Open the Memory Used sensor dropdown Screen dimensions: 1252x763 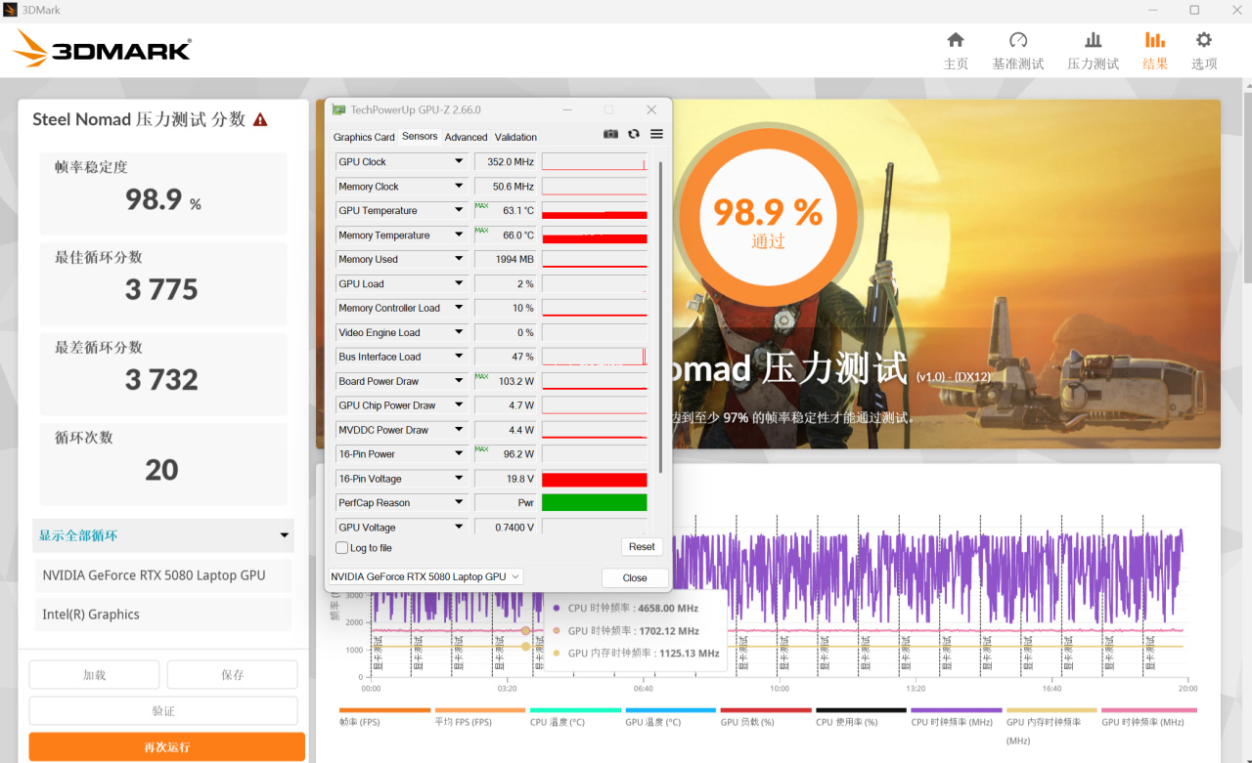pyautogui.click(x=459, y=260)
